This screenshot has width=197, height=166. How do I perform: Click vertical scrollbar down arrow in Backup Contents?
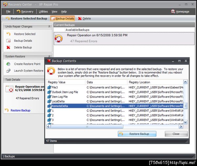click(x=186, y=122)
